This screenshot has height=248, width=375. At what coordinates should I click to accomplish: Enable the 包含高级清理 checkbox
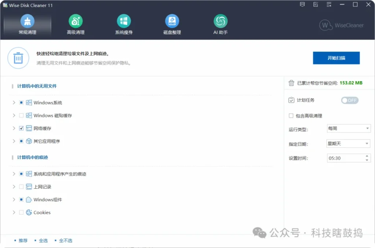tap(291, 116)
